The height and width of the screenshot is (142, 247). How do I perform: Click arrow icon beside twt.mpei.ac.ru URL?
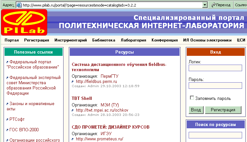click(x=73, y=110)
